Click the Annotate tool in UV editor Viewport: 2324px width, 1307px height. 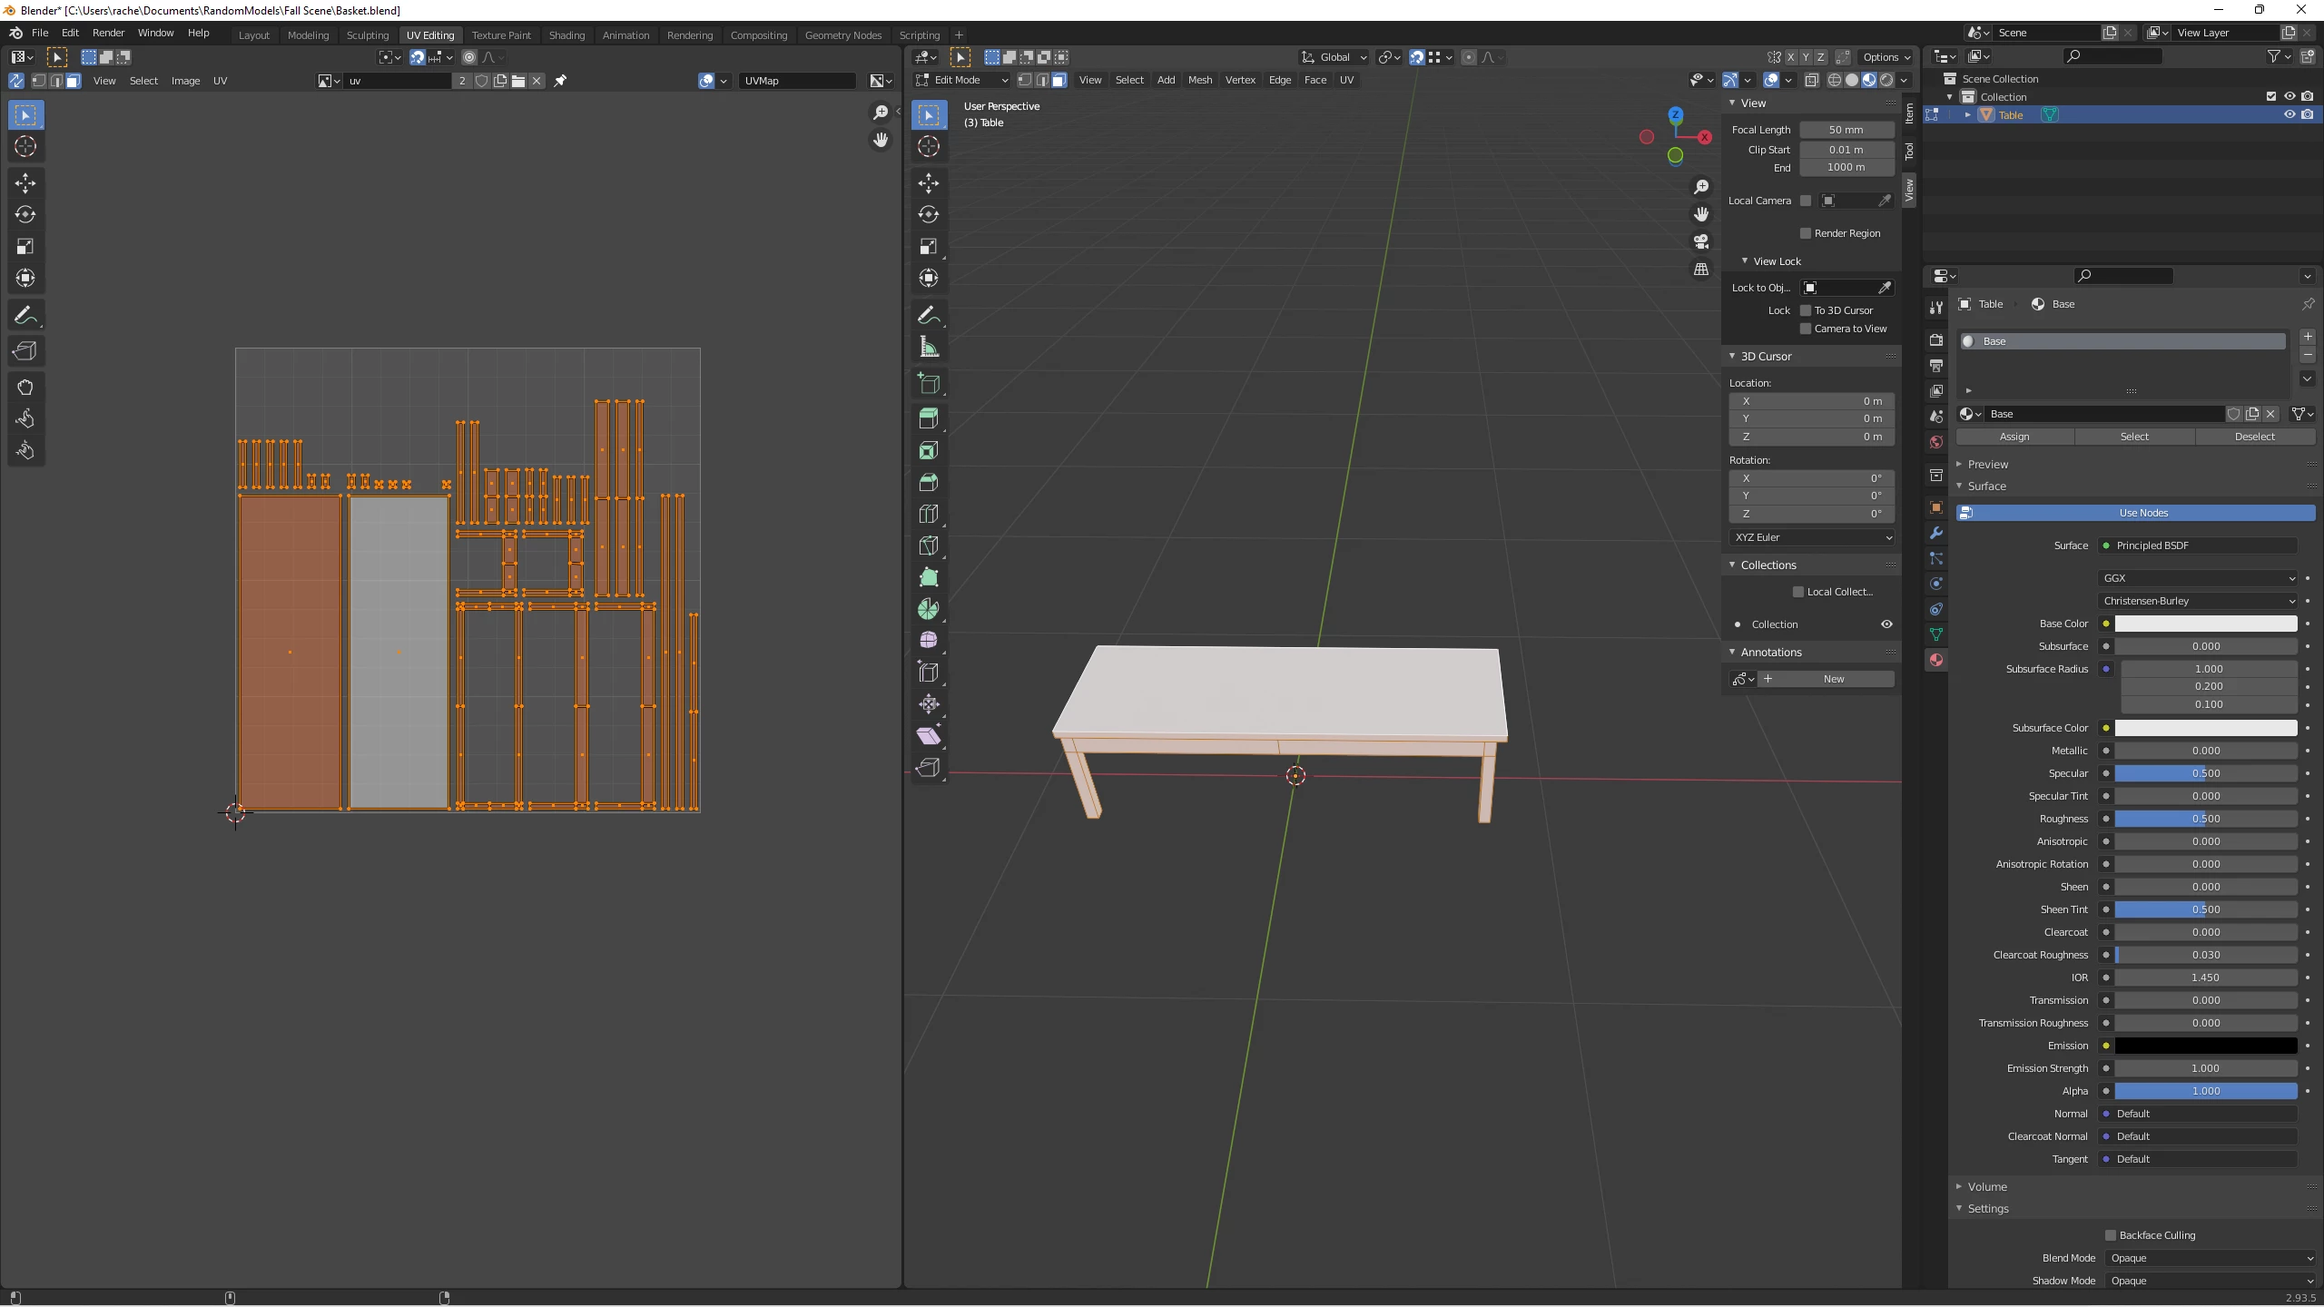(25, 316)
